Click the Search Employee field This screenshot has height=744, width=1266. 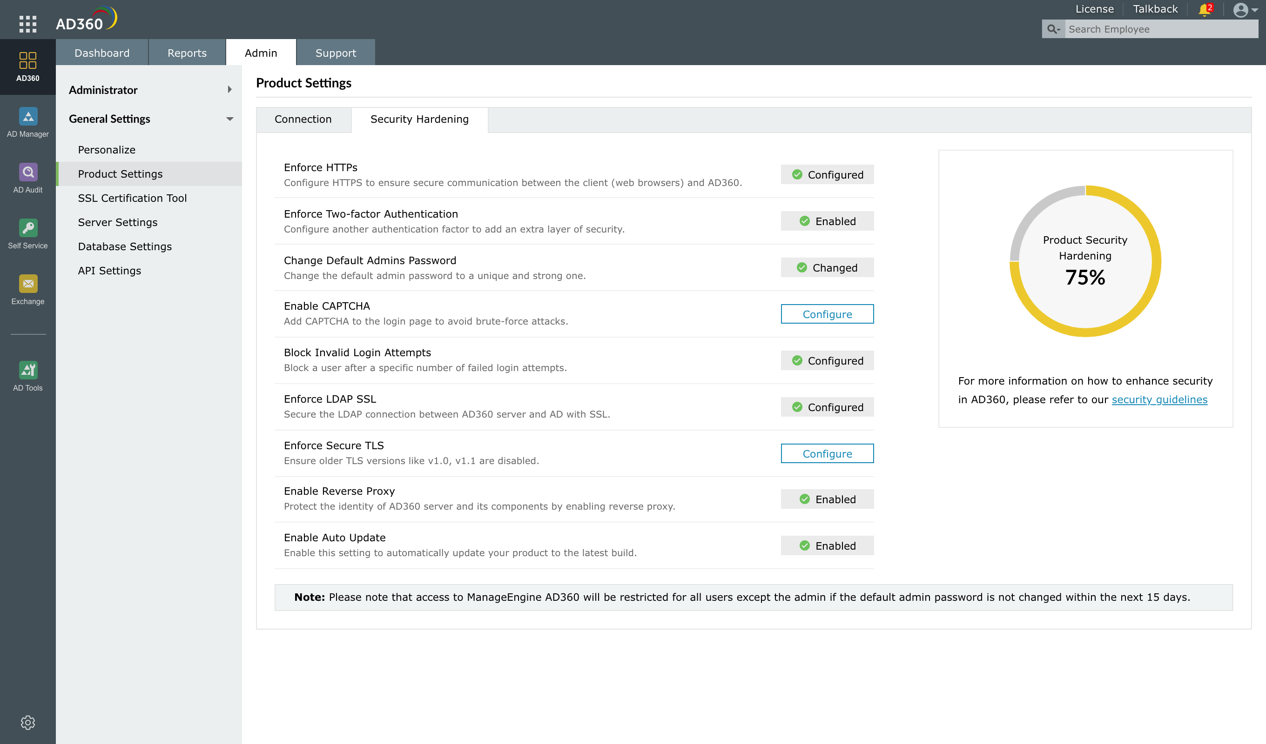coord(1160,29)
